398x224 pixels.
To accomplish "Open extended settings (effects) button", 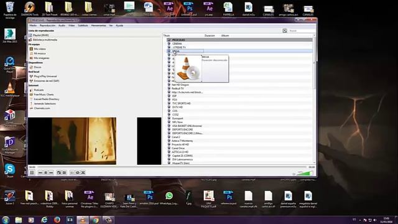I will click(x=65, y=173).
